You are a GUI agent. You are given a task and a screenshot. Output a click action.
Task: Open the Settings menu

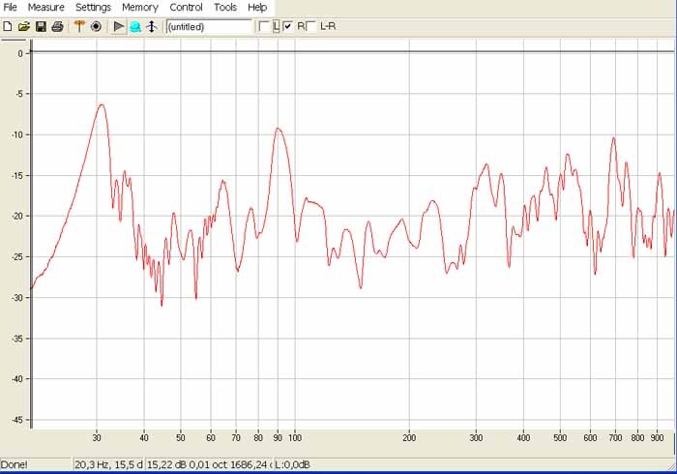tap(93, 7)
